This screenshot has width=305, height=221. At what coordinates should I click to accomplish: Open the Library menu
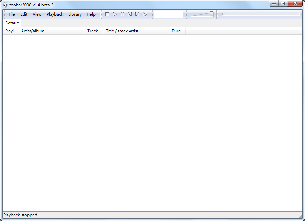coord(75,14)
